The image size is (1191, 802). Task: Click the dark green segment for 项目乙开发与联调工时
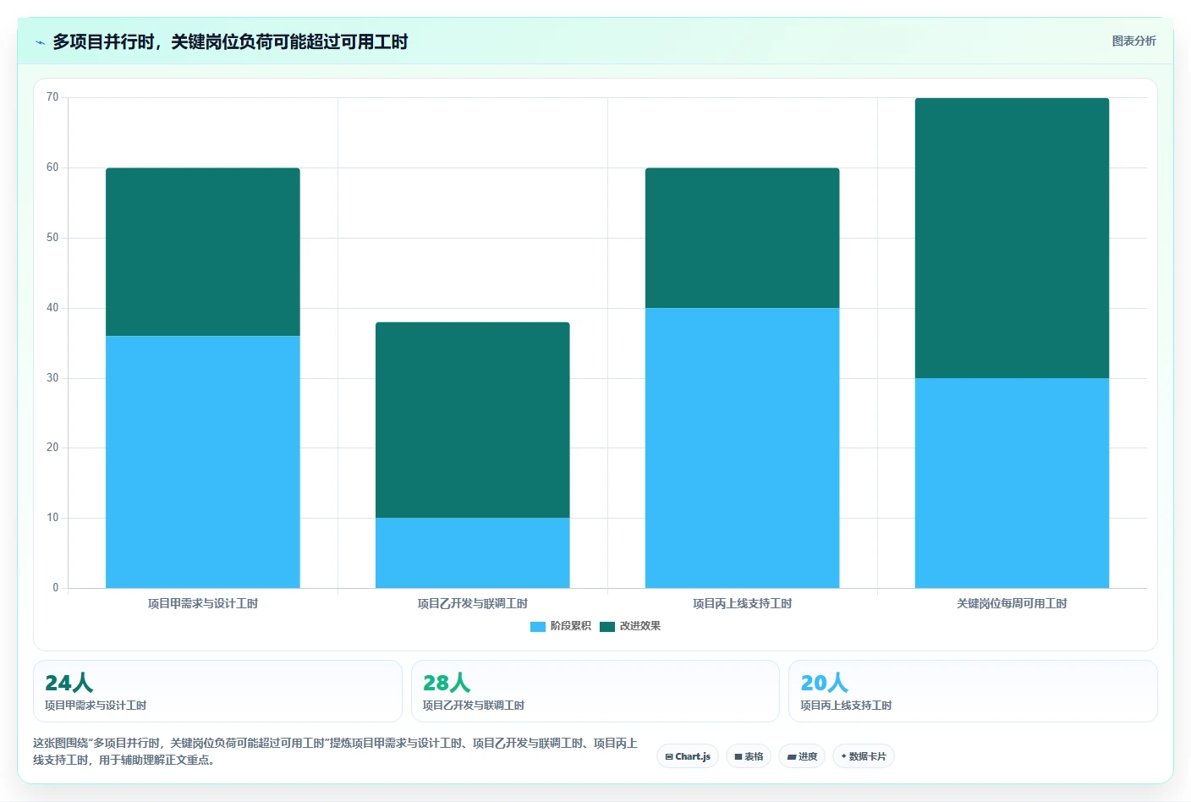point(473,420)
